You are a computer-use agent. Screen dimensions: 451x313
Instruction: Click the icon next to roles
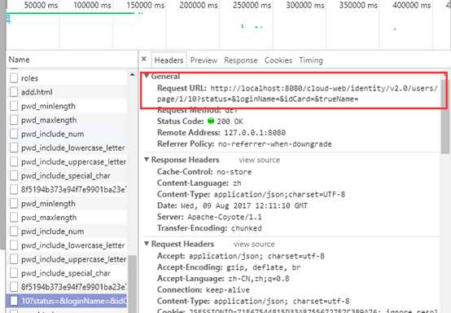tap(14, 78)
